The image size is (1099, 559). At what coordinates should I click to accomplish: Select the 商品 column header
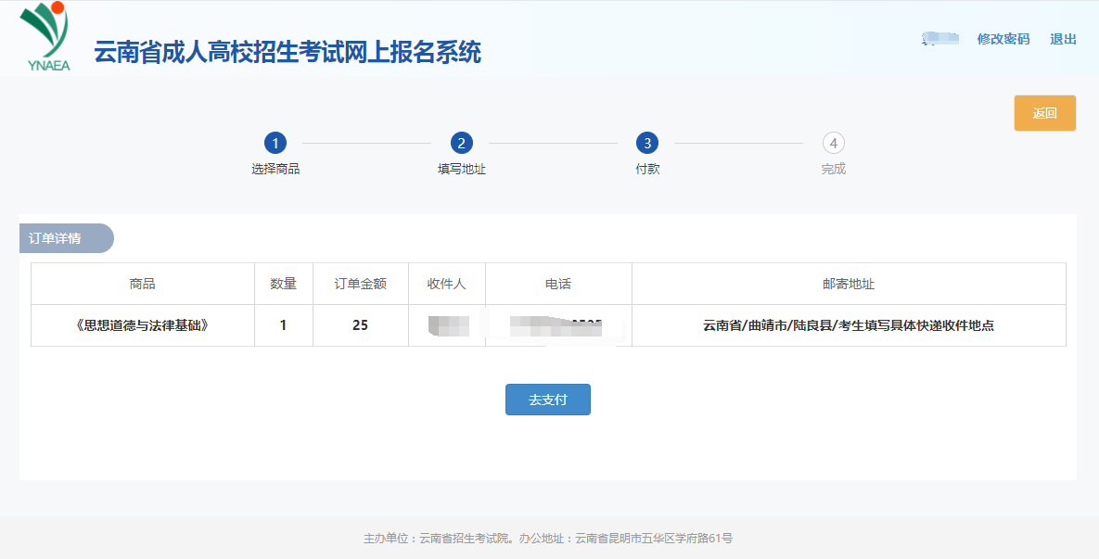(x=142, y=283)
